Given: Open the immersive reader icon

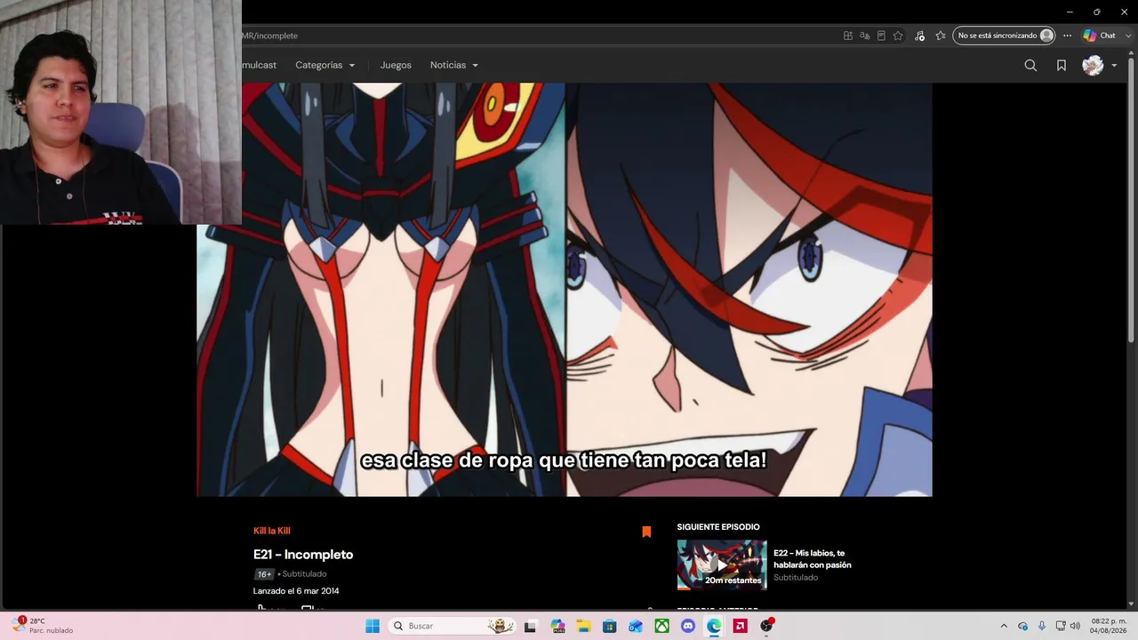Looking at the screenshot, I should point(881,36).
